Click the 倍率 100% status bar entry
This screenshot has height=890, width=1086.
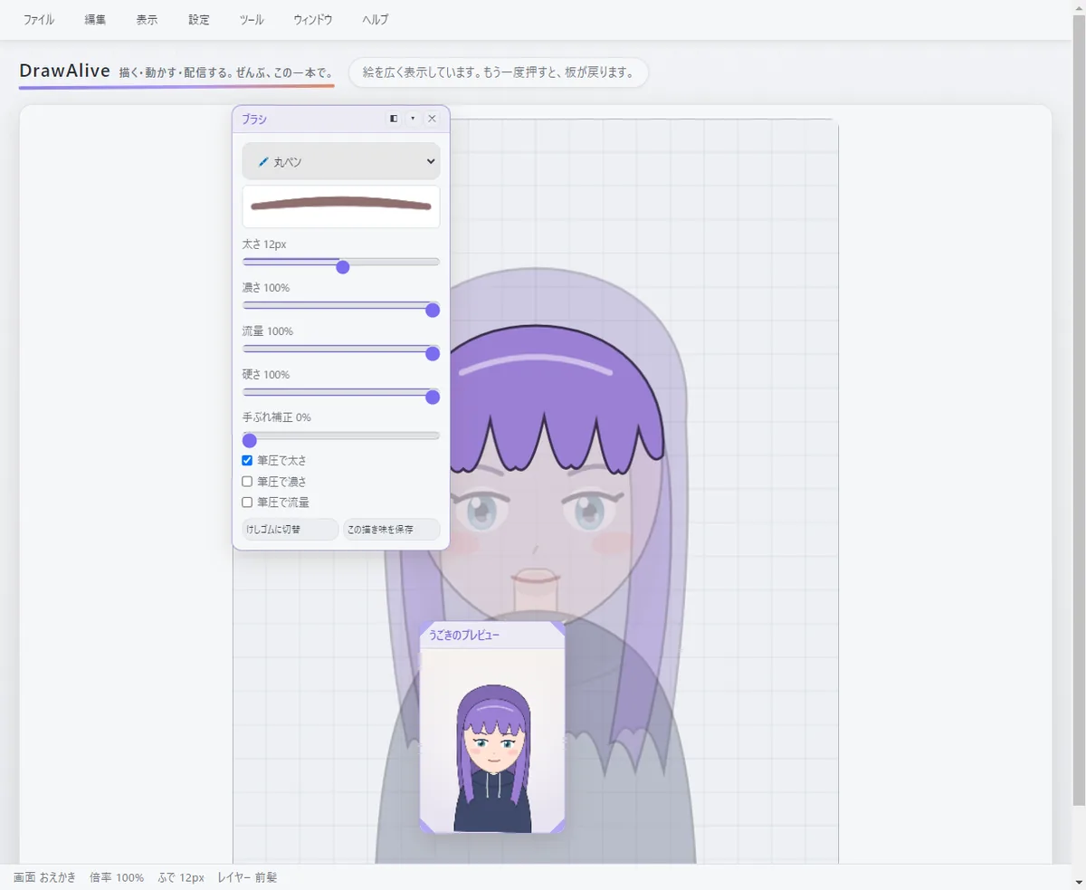117,878
